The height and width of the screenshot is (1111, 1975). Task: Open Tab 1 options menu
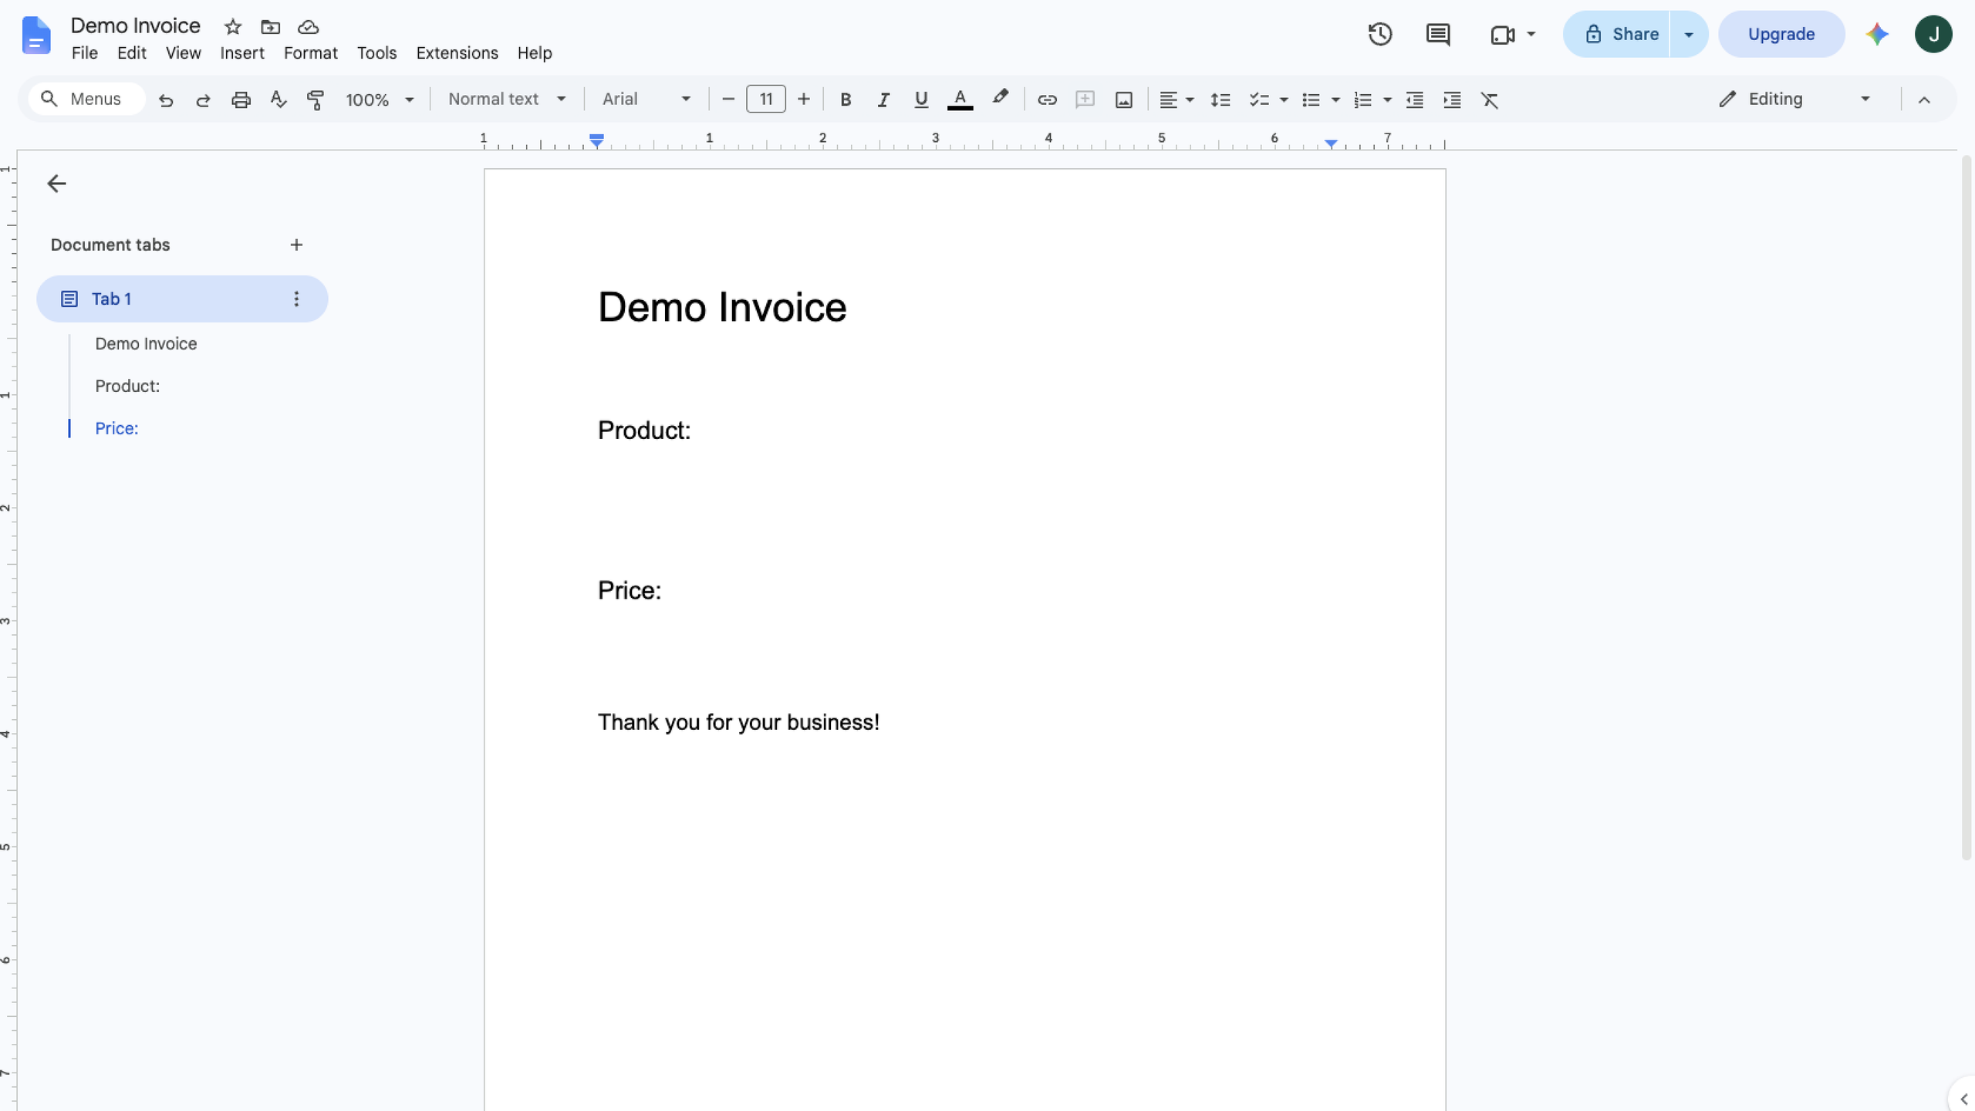point(296,299)
